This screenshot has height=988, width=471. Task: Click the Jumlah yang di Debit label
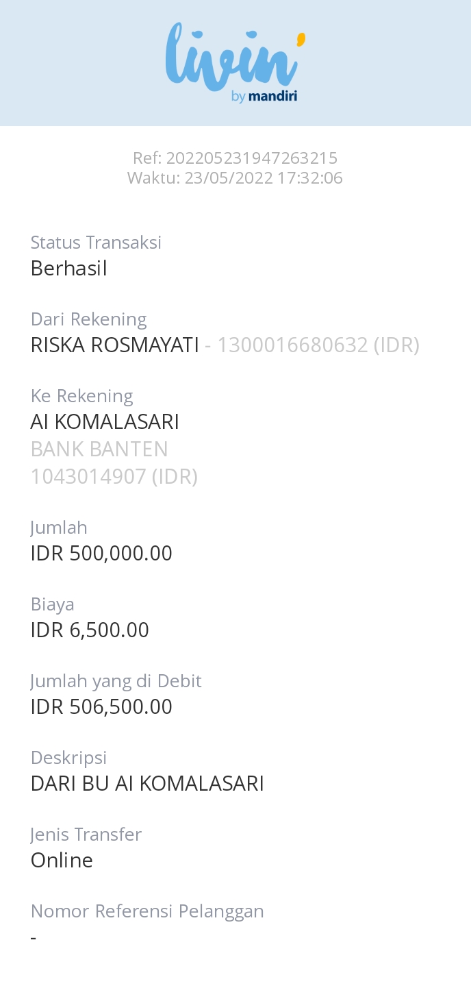[x=116, y=681]
